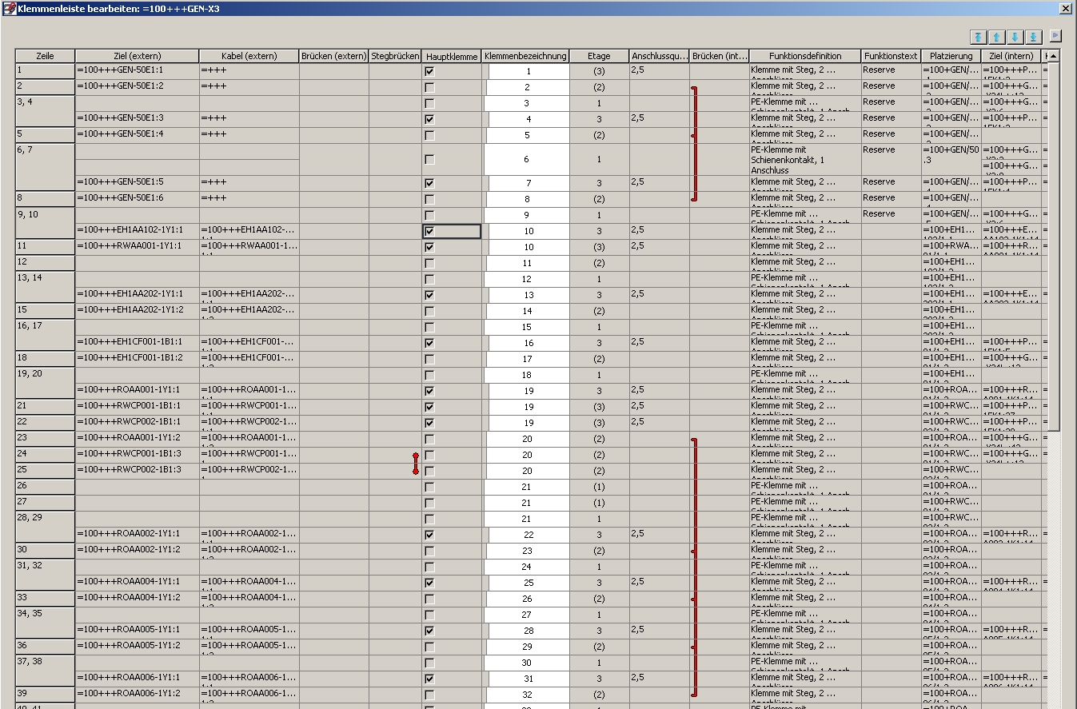
Task: Edit Klemmenbezeichnung field with value 27
Action: (x=528, y=615)
